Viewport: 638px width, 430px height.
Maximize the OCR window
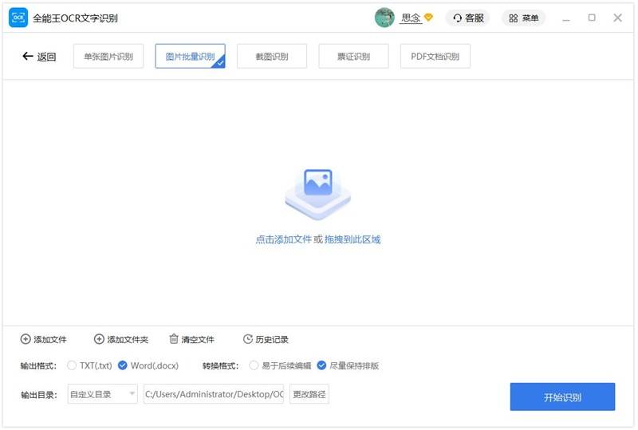(x=592, y=18)
